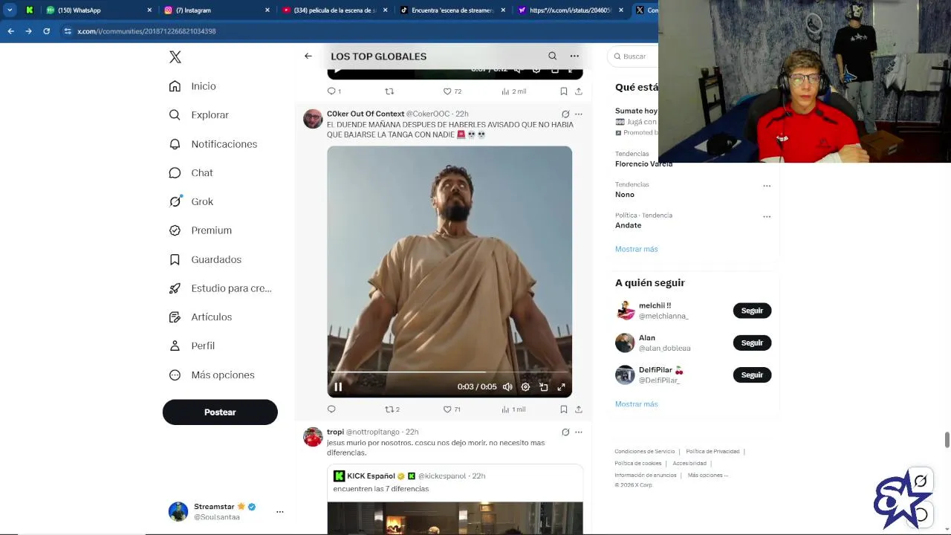
Task: Open Condiciones de Servicio link
Action: (x=644, y=452)
